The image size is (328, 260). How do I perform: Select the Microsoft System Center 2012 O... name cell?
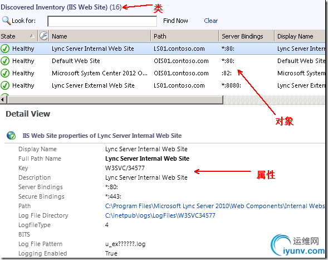[x=100, y=73]
